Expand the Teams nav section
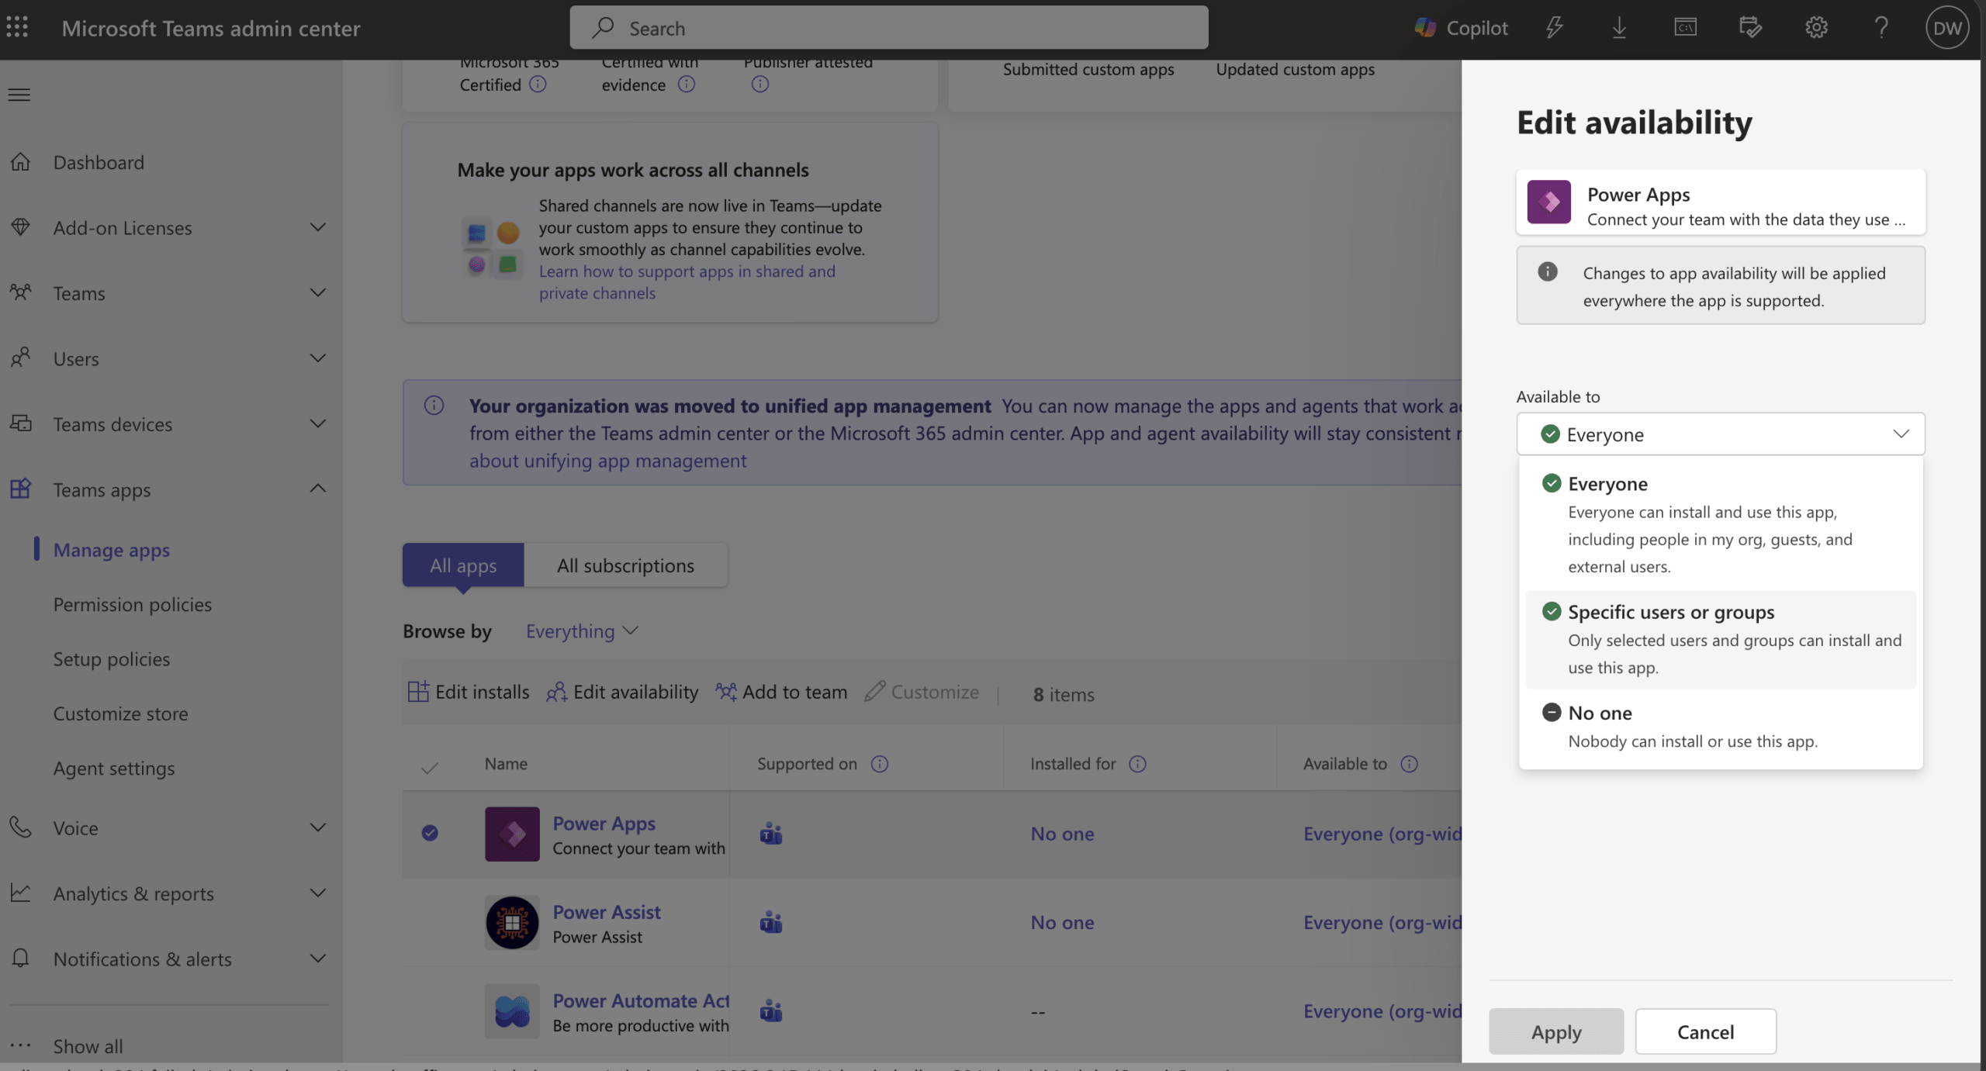The height and width of the screenshot is (1071, 1986). coord(318,293)
